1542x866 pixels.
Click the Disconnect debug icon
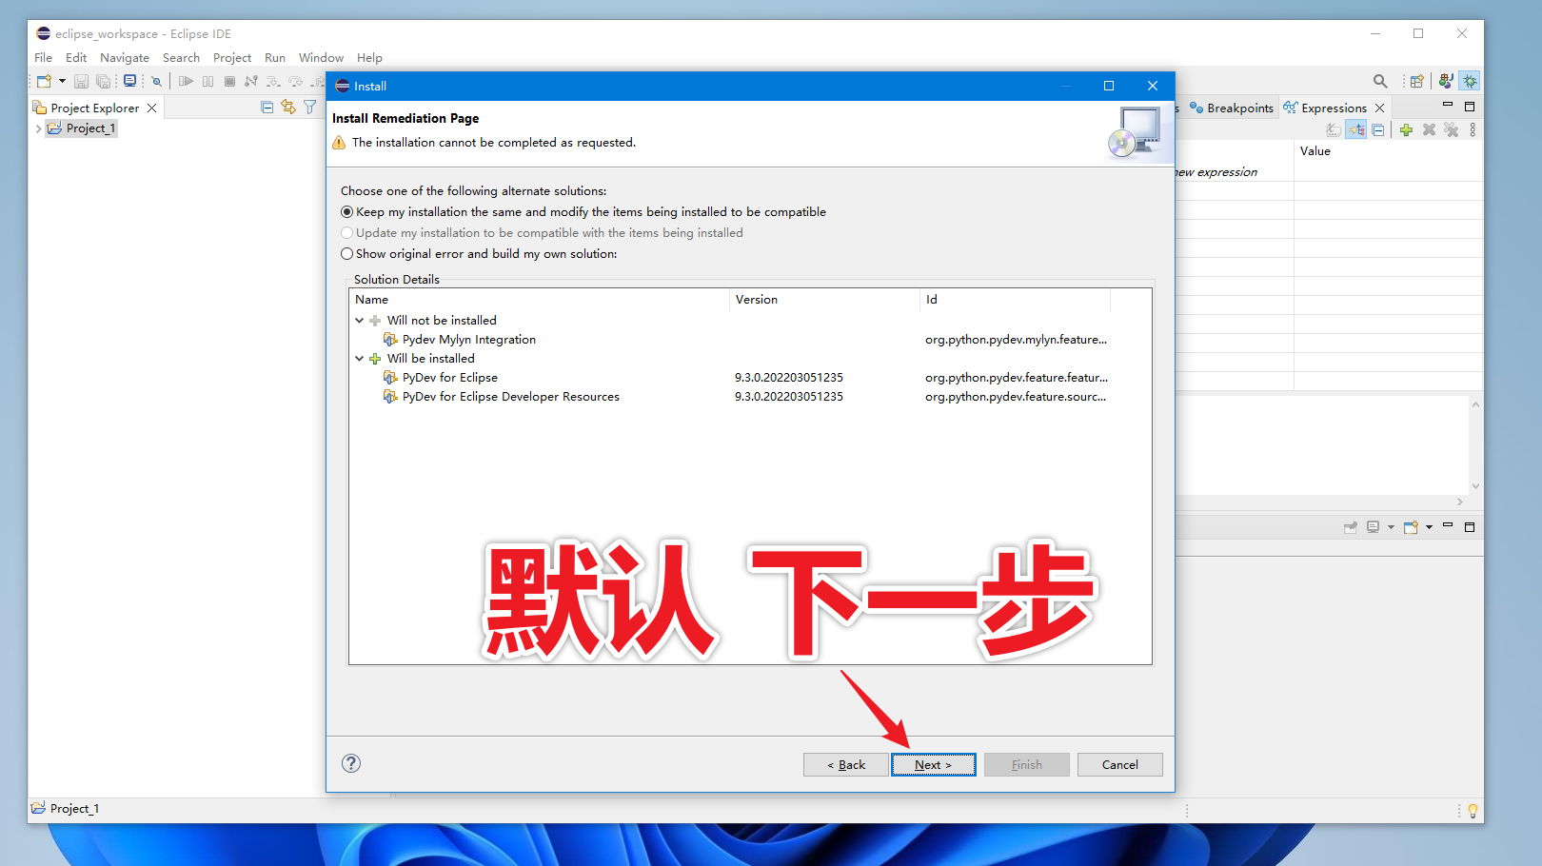pyautogui.click(x=251, y=81)
